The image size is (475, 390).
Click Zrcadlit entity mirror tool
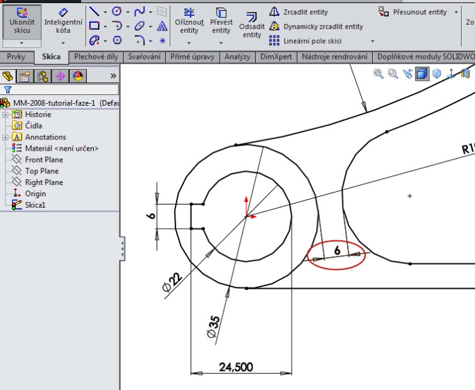click(x=299, y=12)
